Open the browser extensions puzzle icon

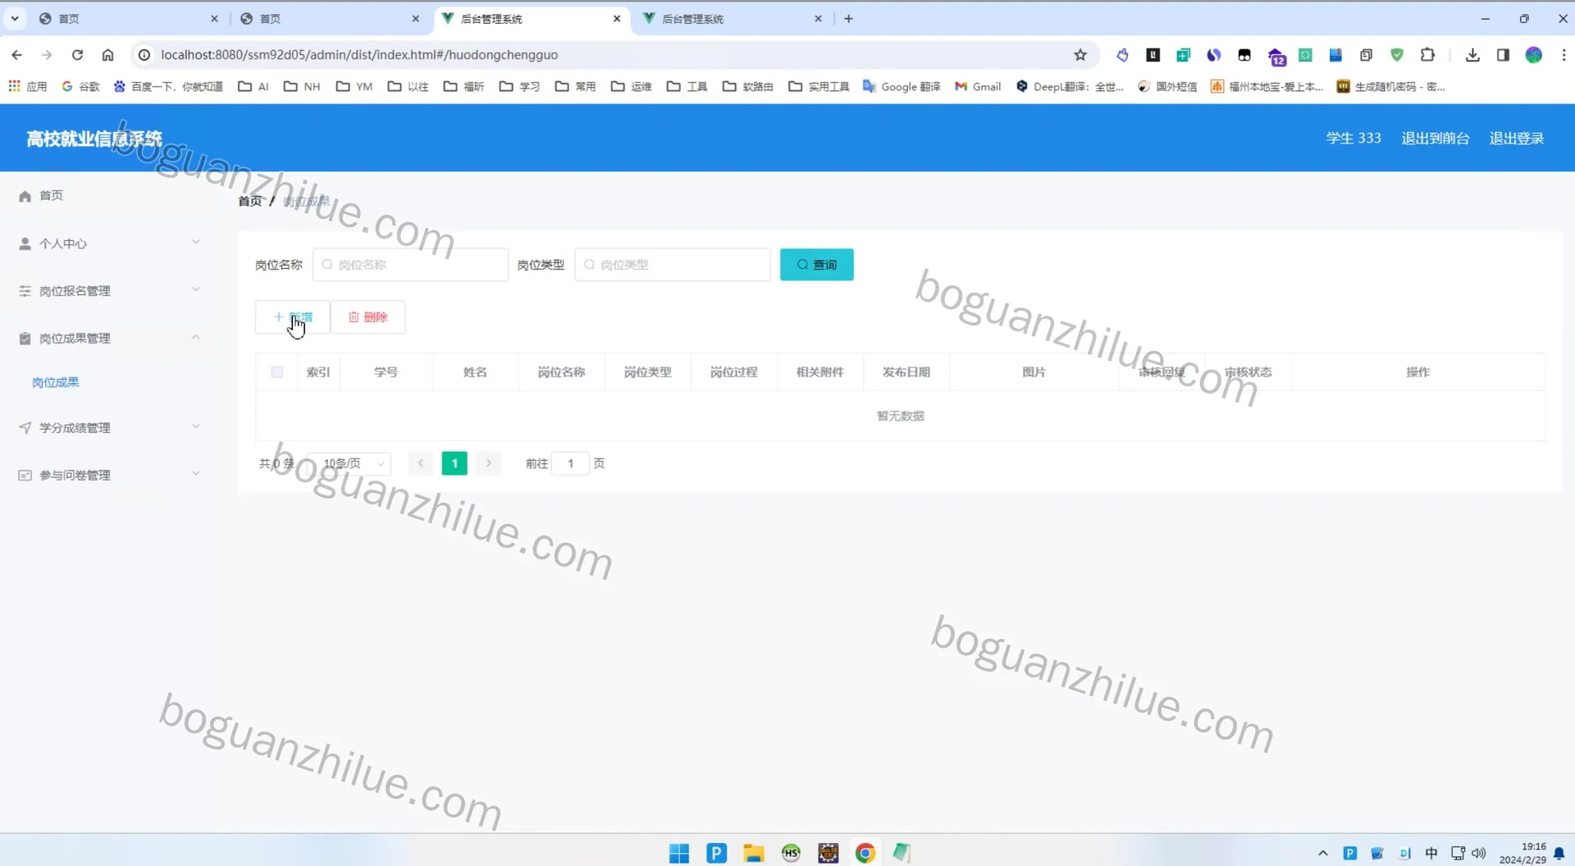click(x=1427, y=55)
